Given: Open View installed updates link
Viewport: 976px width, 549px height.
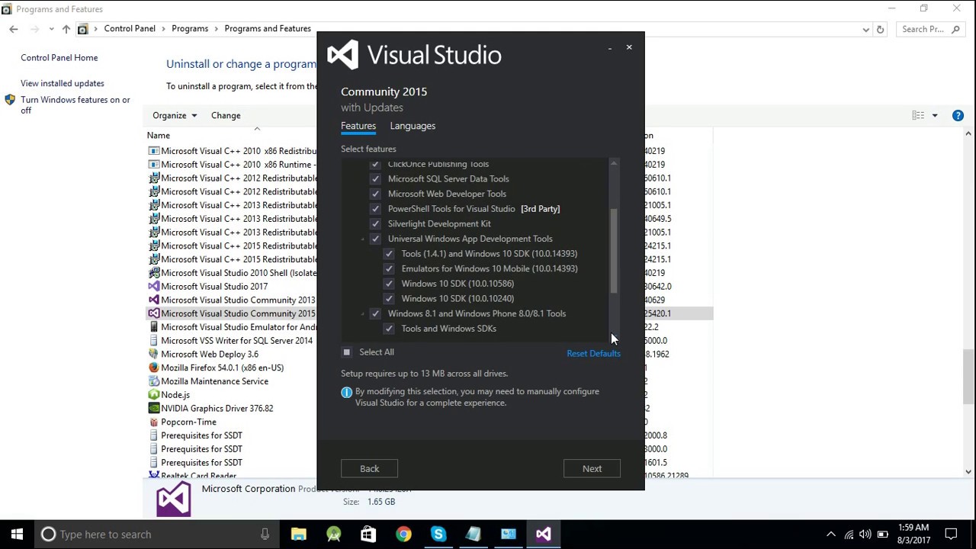Looking at the screenshot, I should coord(63,84).
